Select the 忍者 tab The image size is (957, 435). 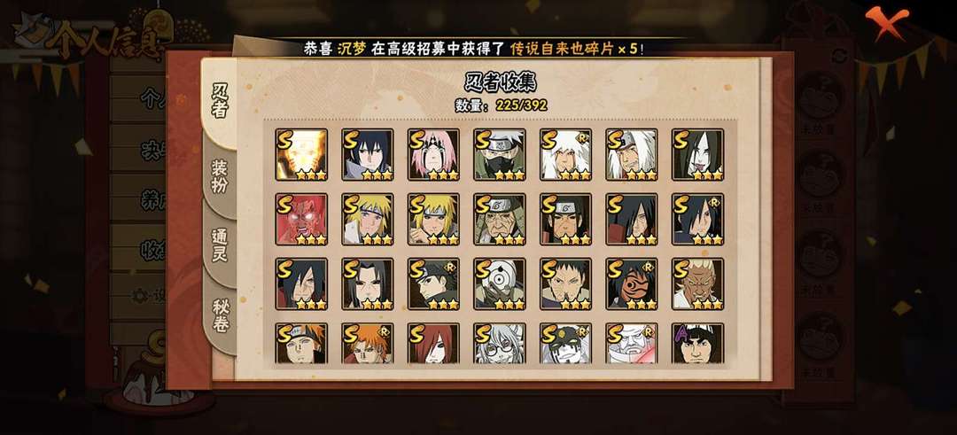[x=219, y=101]
